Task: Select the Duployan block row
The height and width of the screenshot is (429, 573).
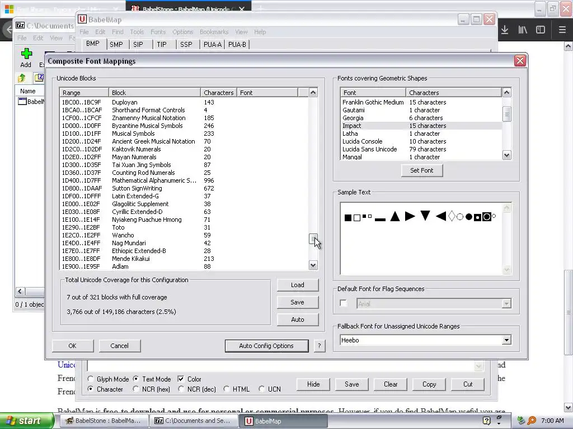Action: click(184, 102)
